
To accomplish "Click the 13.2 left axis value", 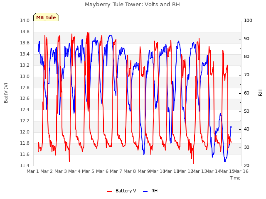I will [x=25, y=65].
